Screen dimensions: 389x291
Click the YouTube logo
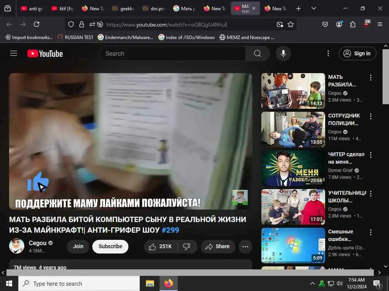45,53
